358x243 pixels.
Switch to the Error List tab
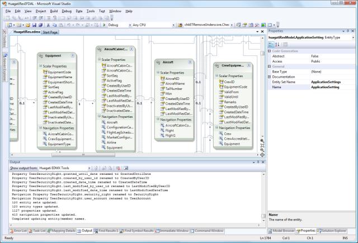(x=18, y=231)
